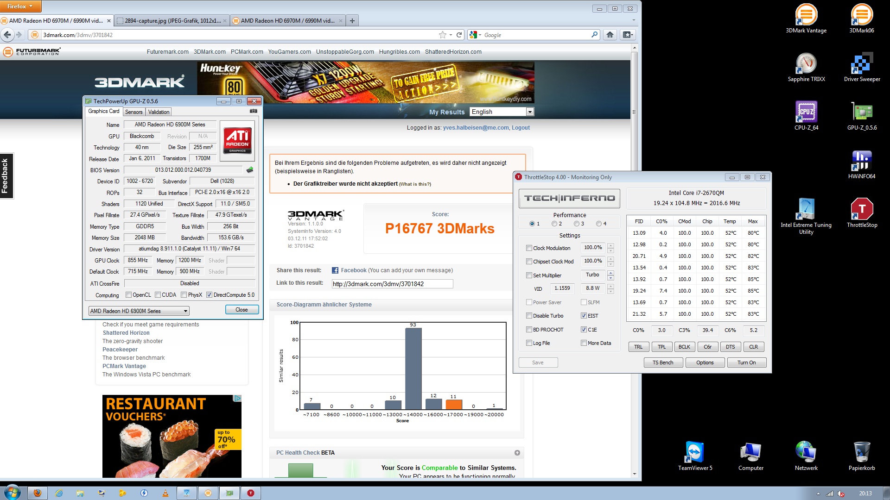Open 3DMark Vantage desktop shortcut
The height and width of the screenshot is (500, 890).
coord(806,19)
